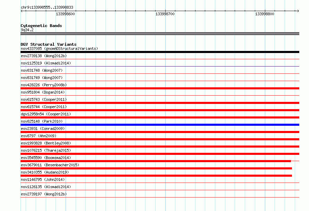Viewport: 309px width, 211px height.
Task: Open variant esv1993828 (Bentley2008) label
Action: click(46, 143)
